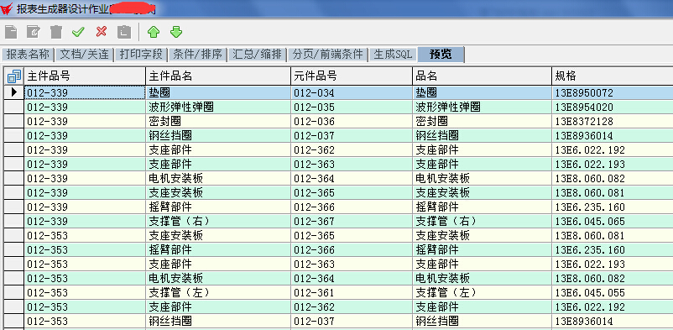This screenshot has width=673, height=330.
Task: Switch to the 生成SQL tab
Action: pos(393,54)
